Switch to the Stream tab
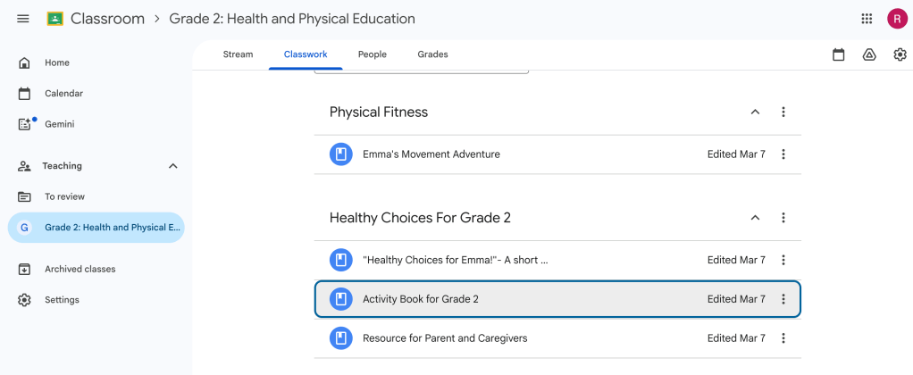This screenshot has width=913, height=375. [238, 54]
